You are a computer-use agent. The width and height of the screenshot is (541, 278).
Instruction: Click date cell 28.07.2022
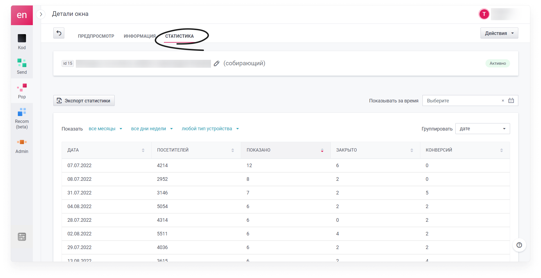(79, 220)
